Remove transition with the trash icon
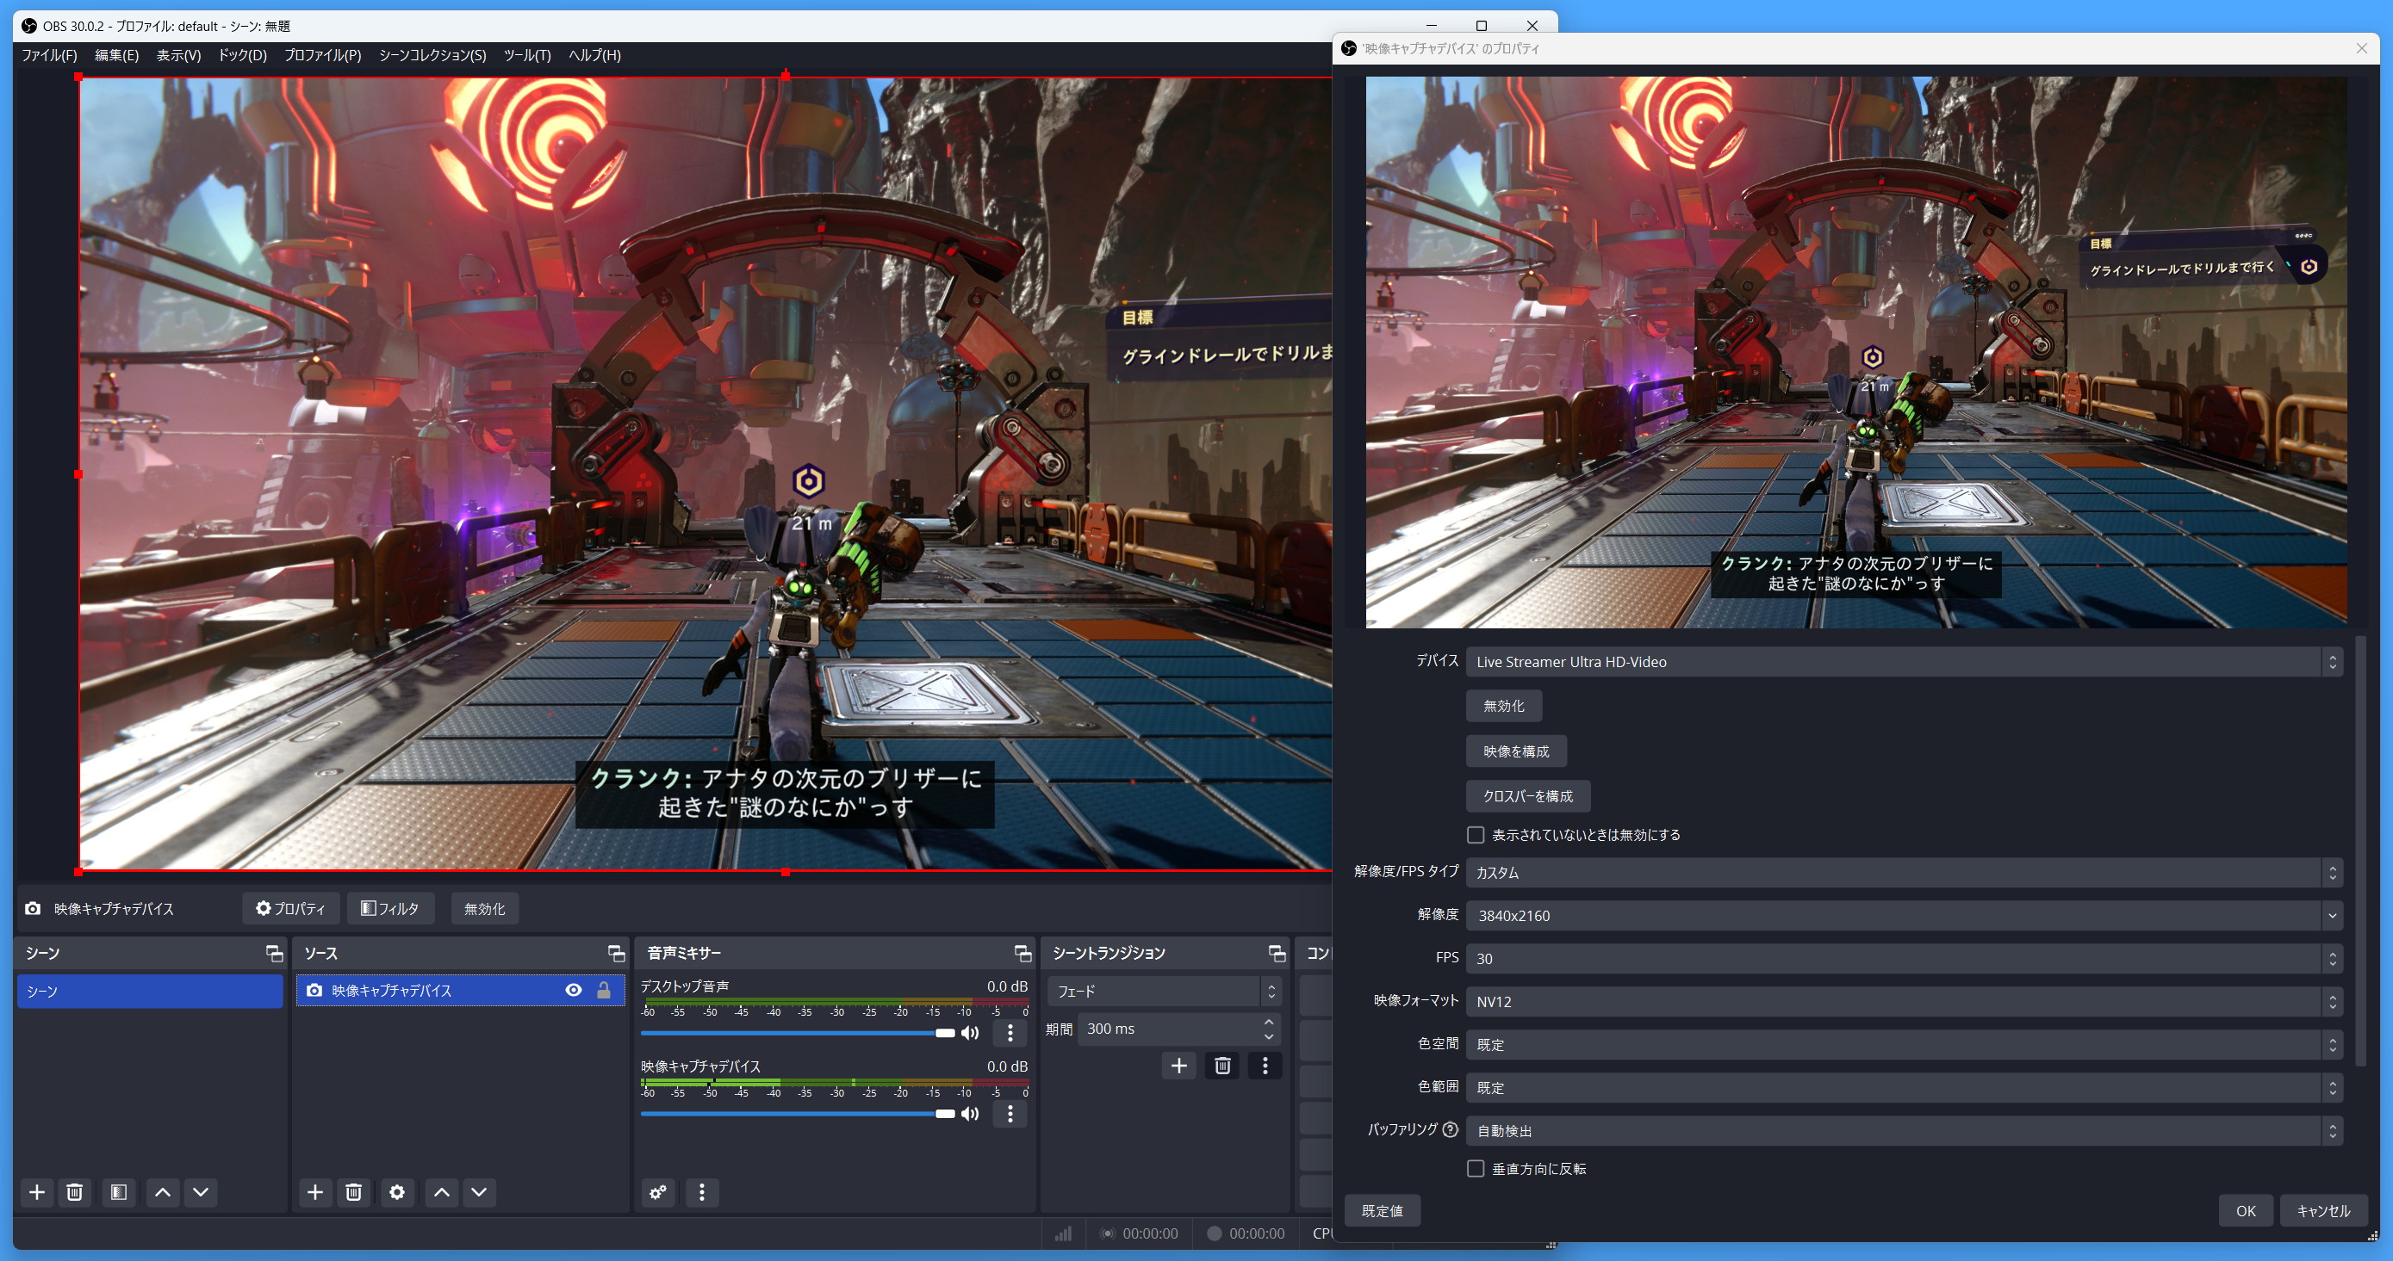 tap(1222, 1066)
